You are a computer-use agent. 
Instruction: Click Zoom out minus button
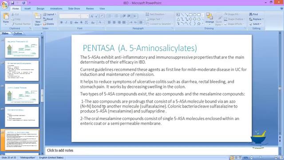[x=252, y=158]
